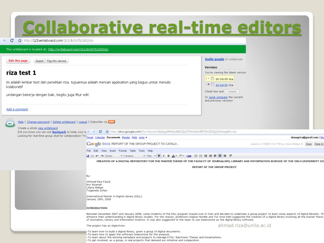Image resolution: width=324 pixels, height=243 pixels.
Task: Click the orange RSS icon
Action: pyautogui.click(x=112, y=122)
